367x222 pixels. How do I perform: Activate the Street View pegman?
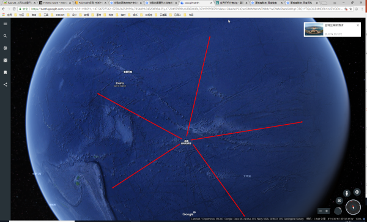[x=347, y=193]
